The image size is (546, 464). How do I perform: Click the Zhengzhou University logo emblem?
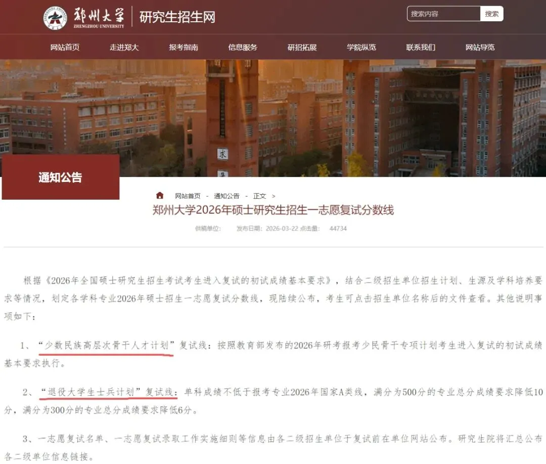point(55,17)
